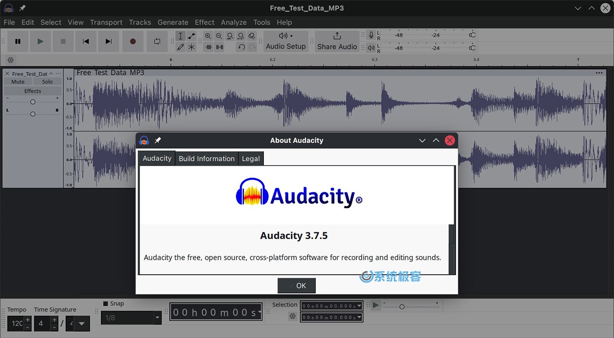
Task: Click the About dialog vertical scrollbar
Action: [x=451, y=249]
